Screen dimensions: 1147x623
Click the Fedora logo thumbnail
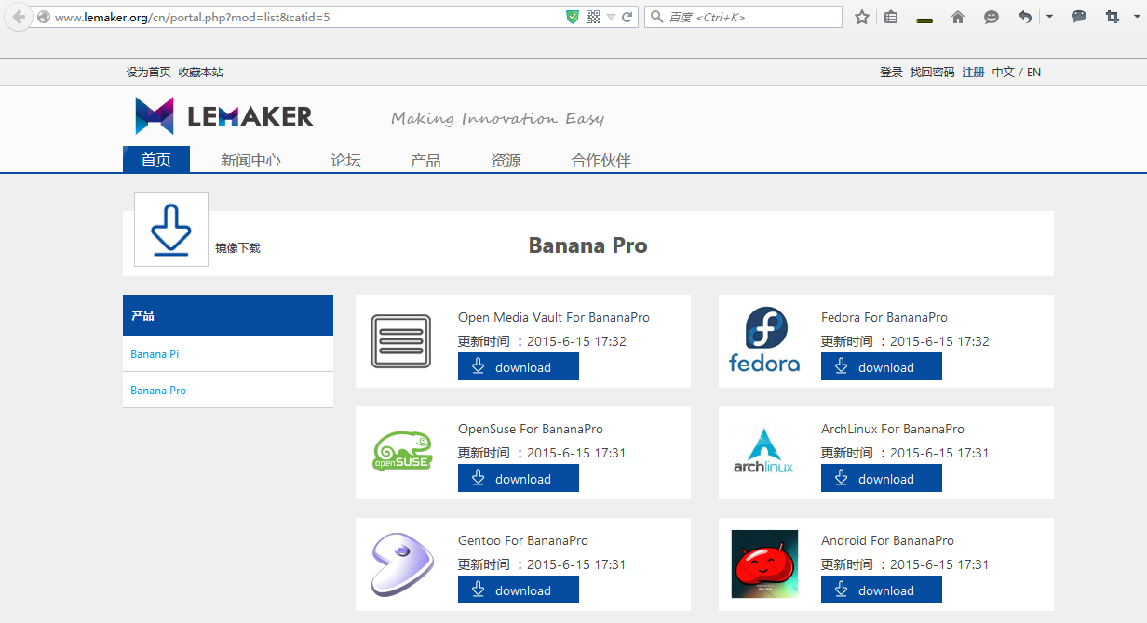point(764,340)
